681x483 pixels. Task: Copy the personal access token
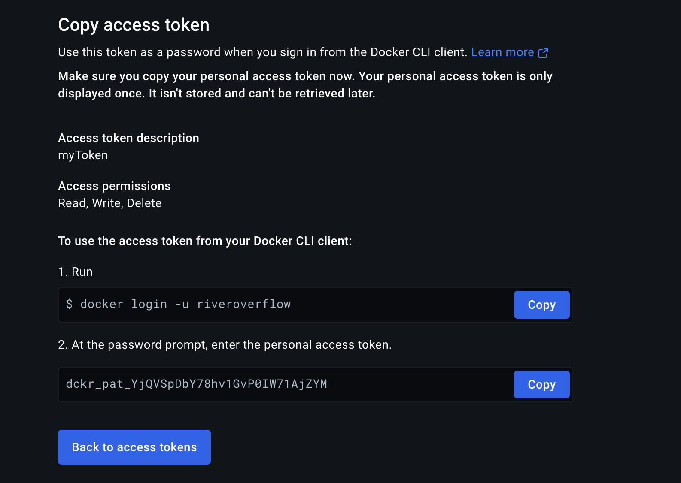pos(541,385)
